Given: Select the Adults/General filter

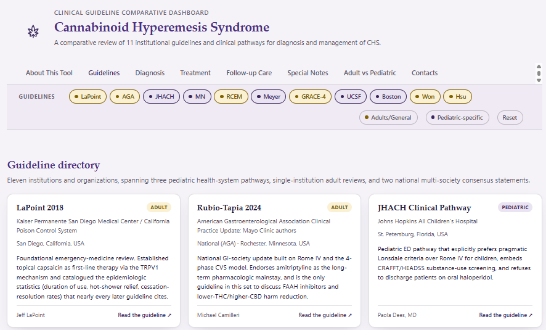Looking at the screenshot, I should point(388,117).
